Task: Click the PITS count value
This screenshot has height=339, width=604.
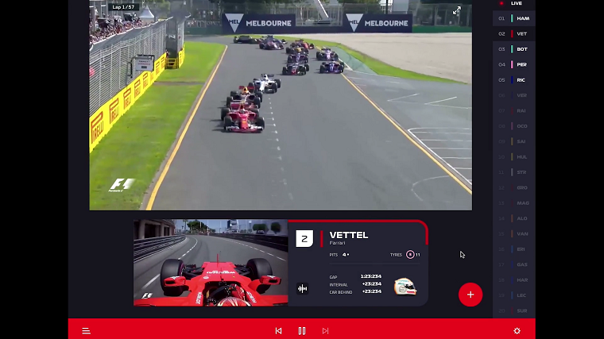Action: [346, 255]
